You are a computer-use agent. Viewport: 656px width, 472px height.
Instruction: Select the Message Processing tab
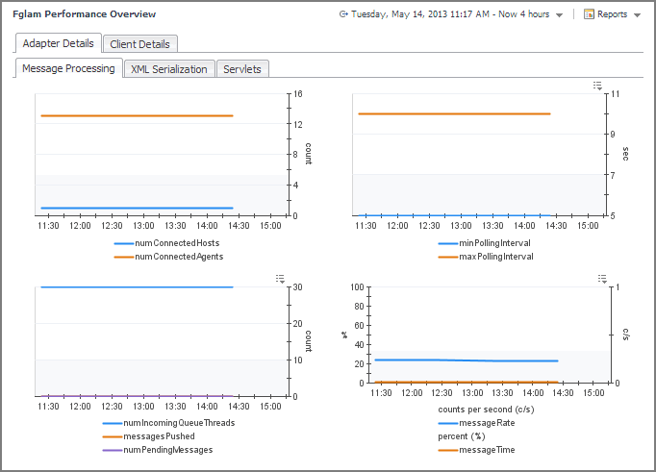tap(68, 69)
